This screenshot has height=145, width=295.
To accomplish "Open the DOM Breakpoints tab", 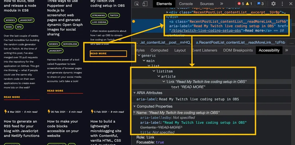I will (238, 50).
